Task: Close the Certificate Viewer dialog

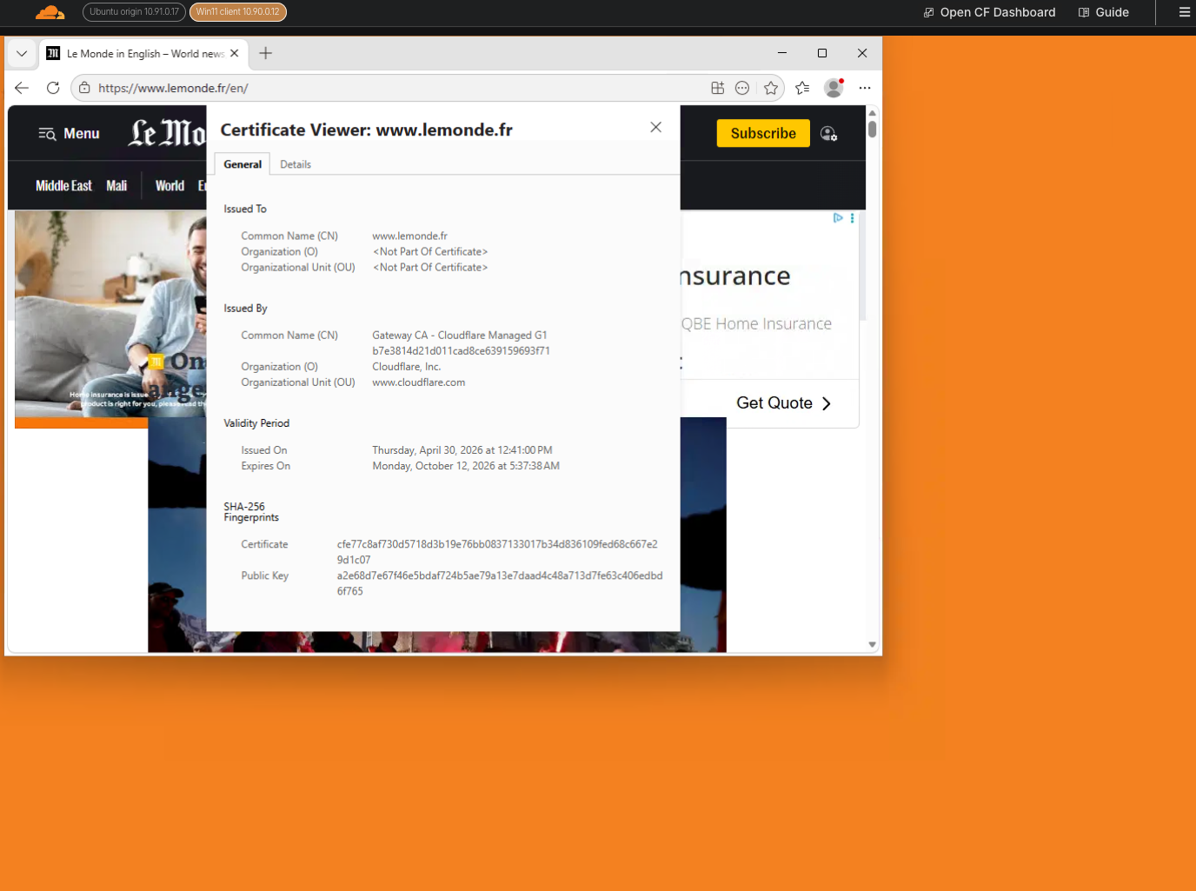Action: click(656, 127)
